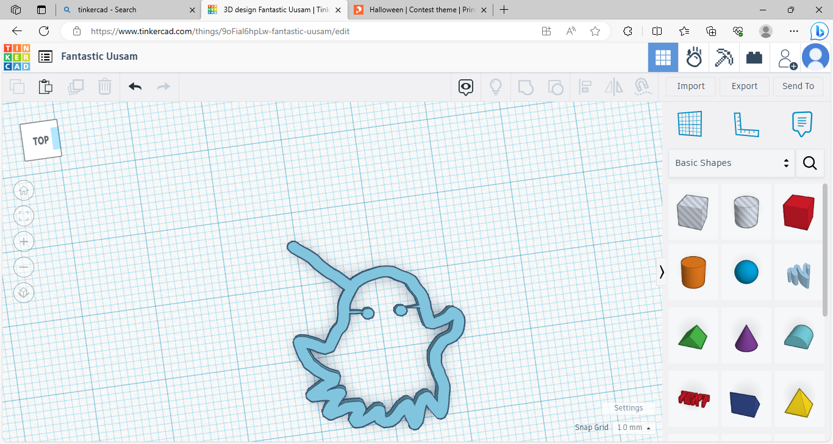Pick the yellow Pyramid shape

[x=799, y=402]
